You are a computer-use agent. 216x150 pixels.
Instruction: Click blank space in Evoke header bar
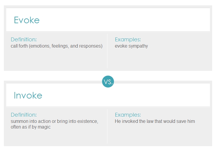tap(134, 20)
